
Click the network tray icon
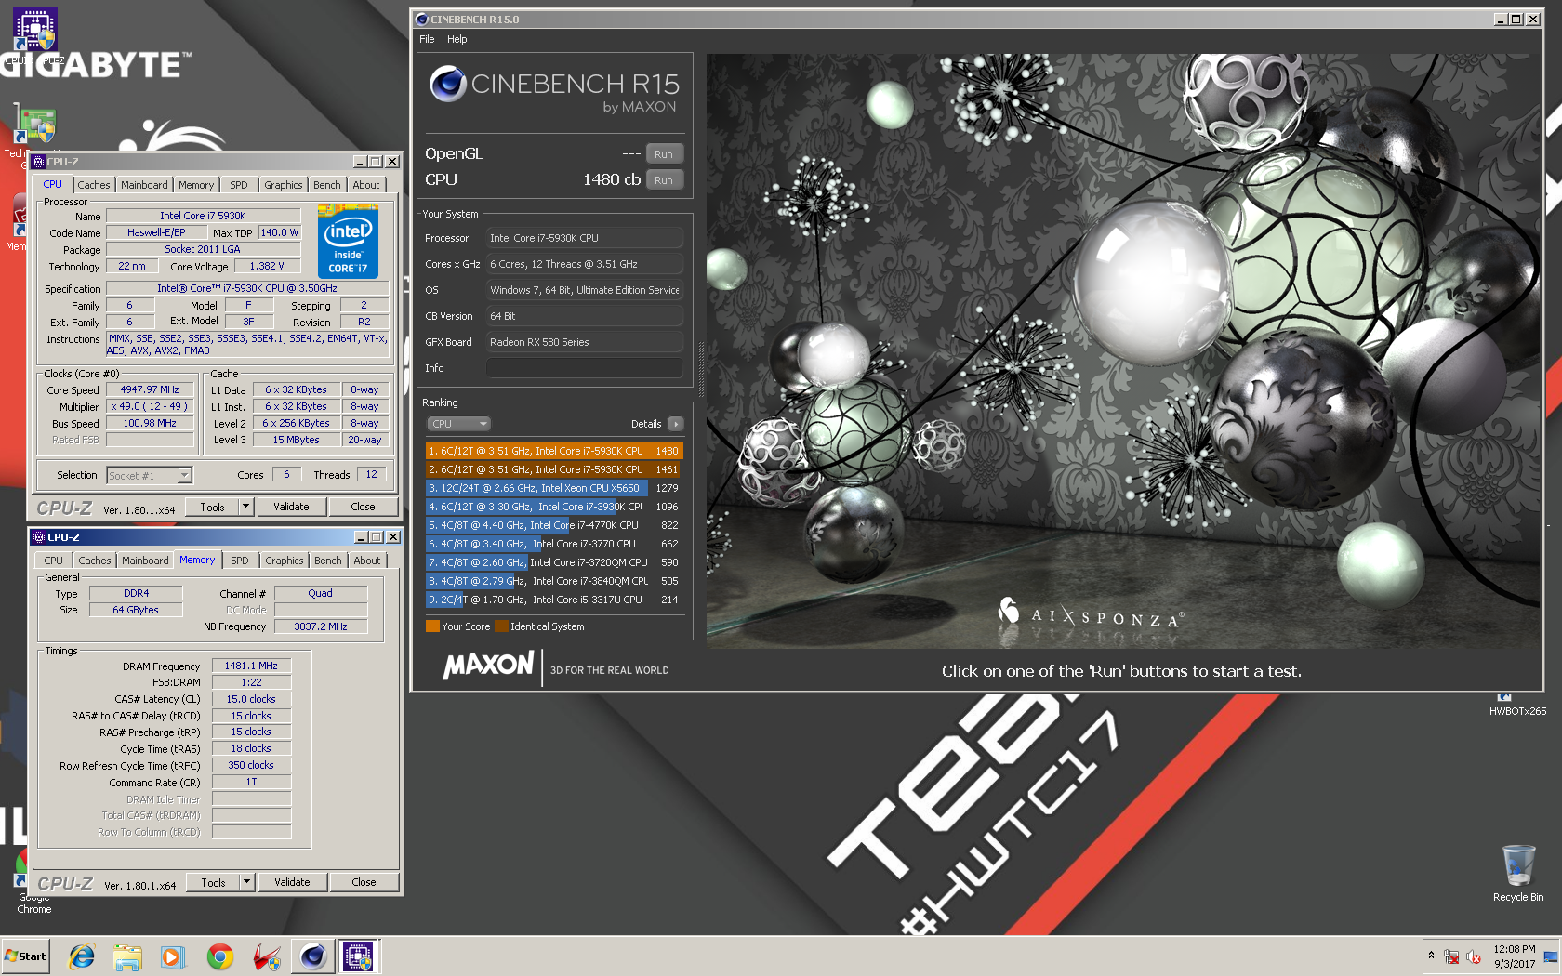(1451, 956)
